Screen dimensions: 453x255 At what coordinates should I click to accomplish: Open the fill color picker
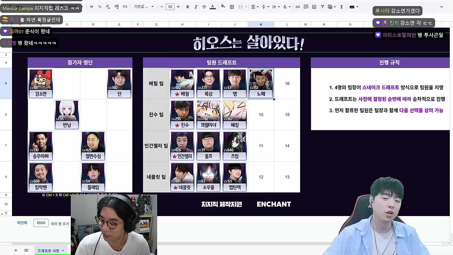[x=223, y=7]
